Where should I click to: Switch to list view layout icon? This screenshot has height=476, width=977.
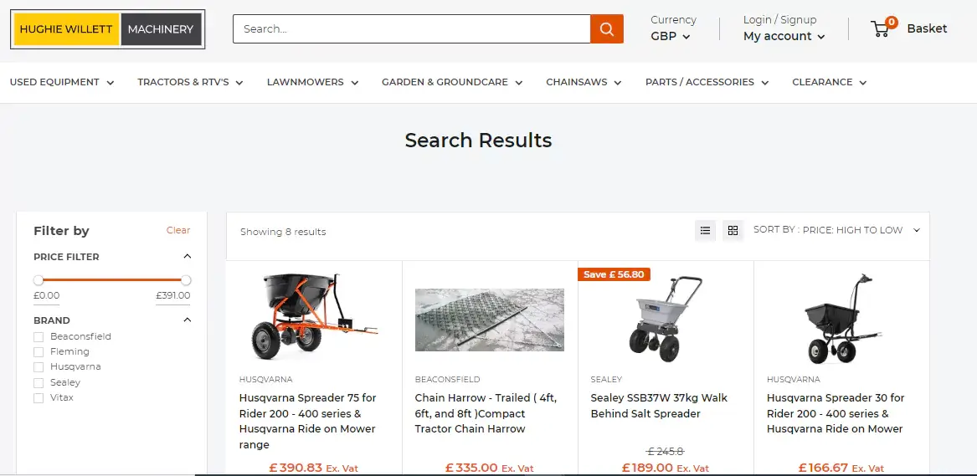pyautogui.click(x=706, y=230)
